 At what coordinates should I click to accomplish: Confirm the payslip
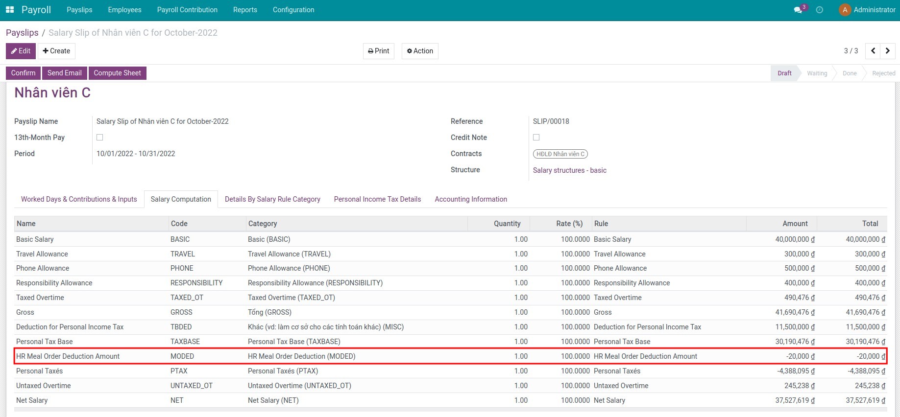[24, 73]
